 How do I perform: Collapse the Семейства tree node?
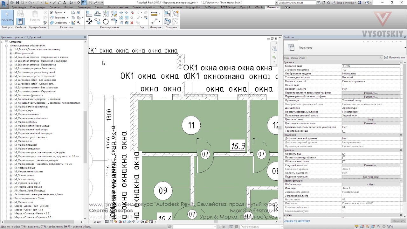point(3,42)
